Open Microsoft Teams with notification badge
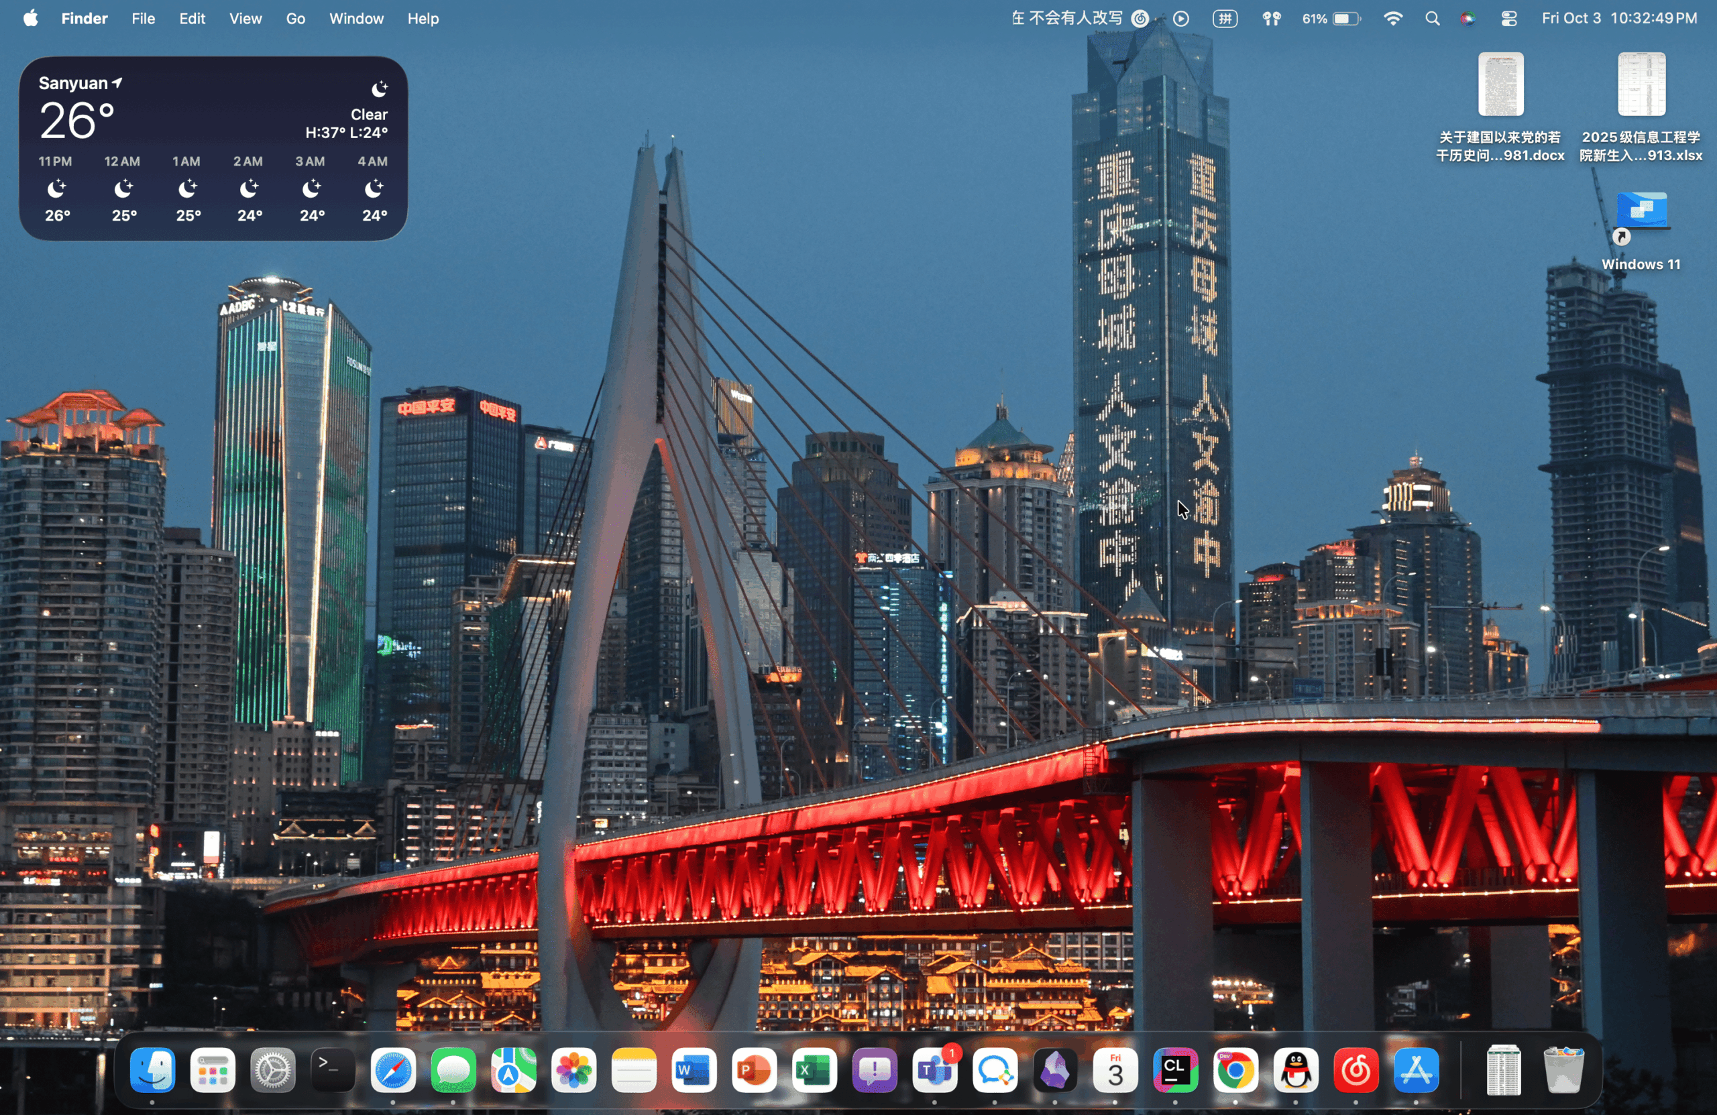The image size is (1717, 1115). [x=934, y=1069]
